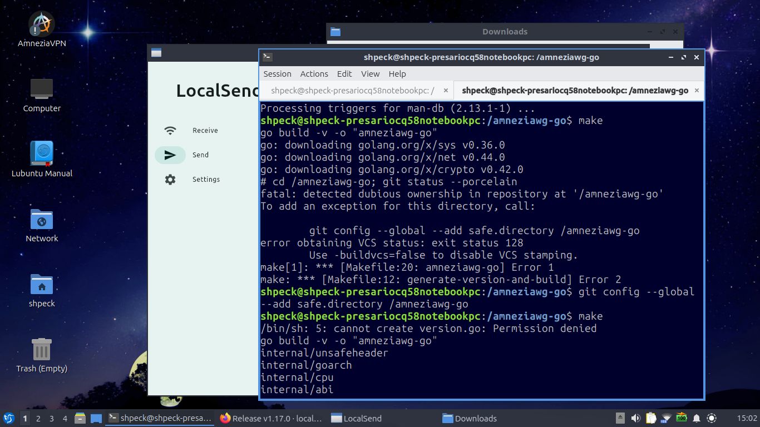Open the Network folder desktop icon
Image resolution: width=760 pixels, height=427 pixels.
[x=42, y=225]
